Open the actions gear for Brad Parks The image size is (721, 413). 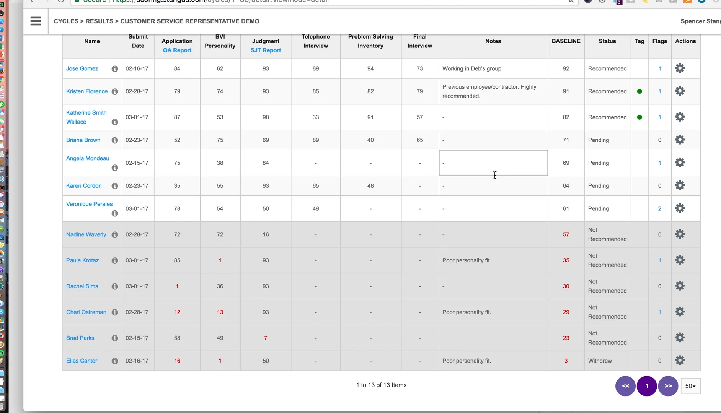(680, 338)
